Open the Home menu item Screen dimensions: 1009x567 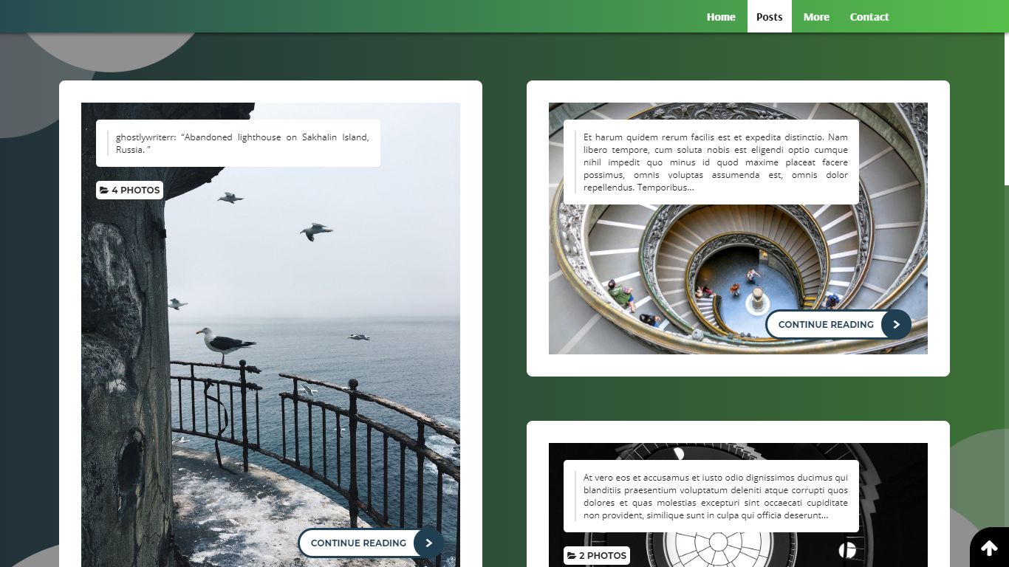(x=721, y=16)
